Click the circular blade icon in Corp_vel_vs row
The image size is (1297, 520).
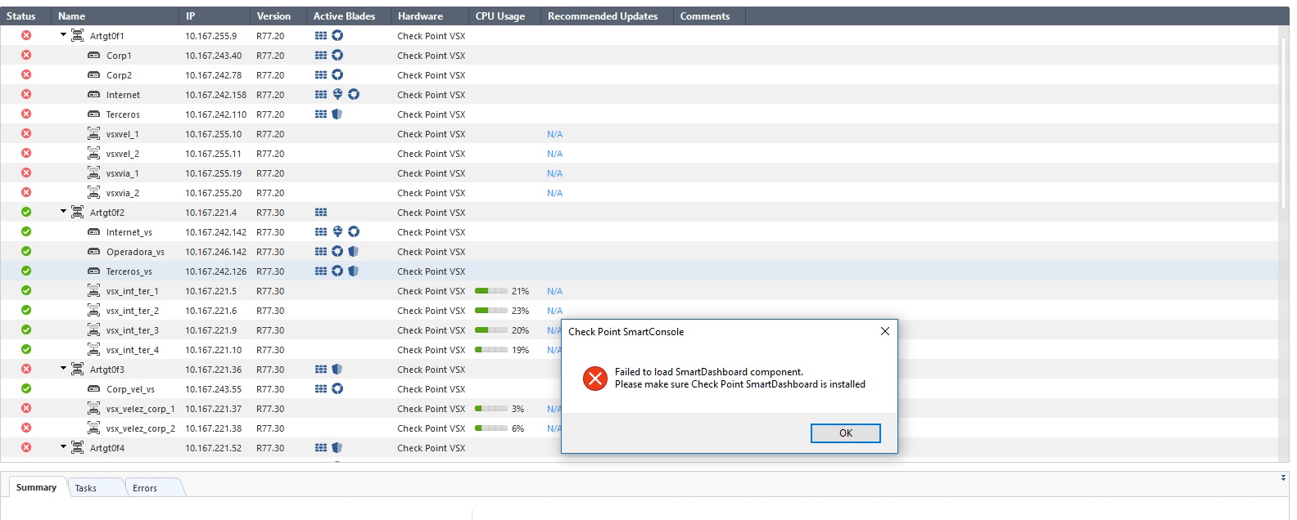click(337, 388)
